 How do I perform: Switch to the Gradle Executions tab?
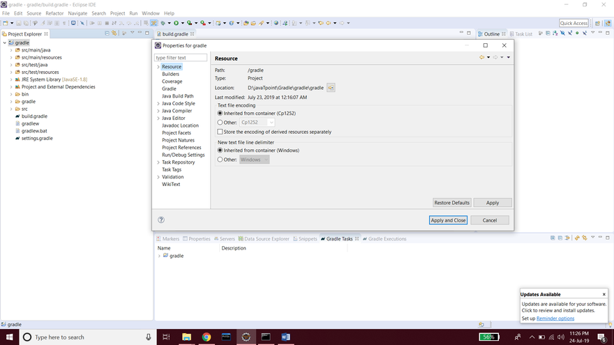click(387, 239)
